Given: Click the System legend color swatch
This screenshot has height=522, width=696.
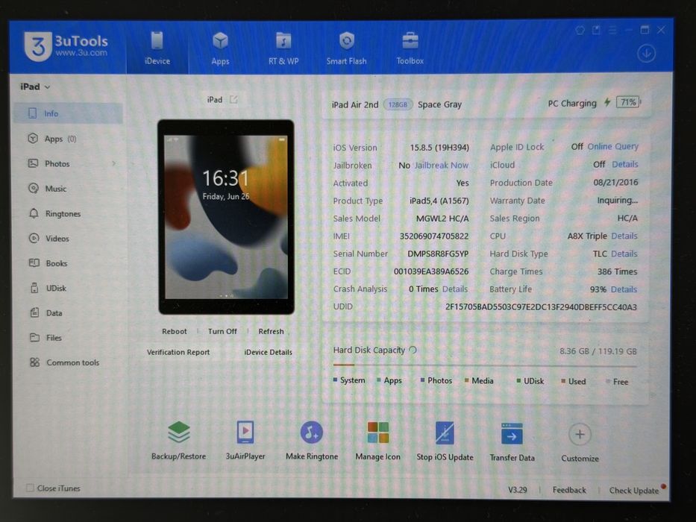Looking at the screenshot, I should tap(335, 380).
